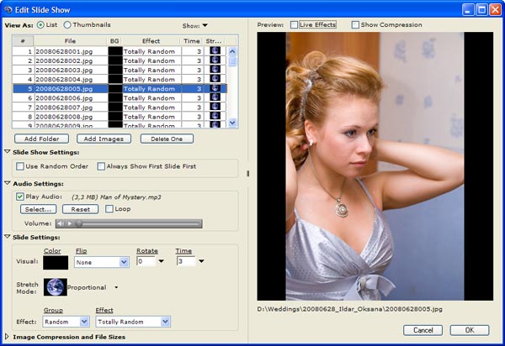Click the Man of Mystery.mp3 audio label
The height and width of the screenshot is (346, 505).
coord(116,197)
